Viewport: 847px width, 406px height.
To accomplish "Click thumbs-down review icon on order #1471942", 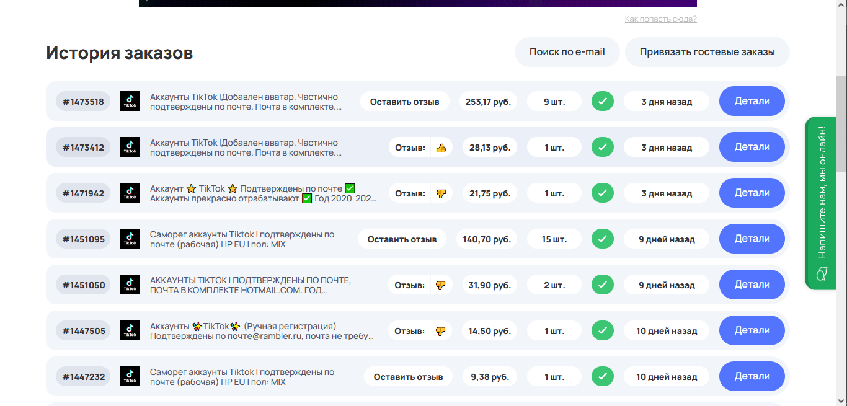I will coord(441,193).
